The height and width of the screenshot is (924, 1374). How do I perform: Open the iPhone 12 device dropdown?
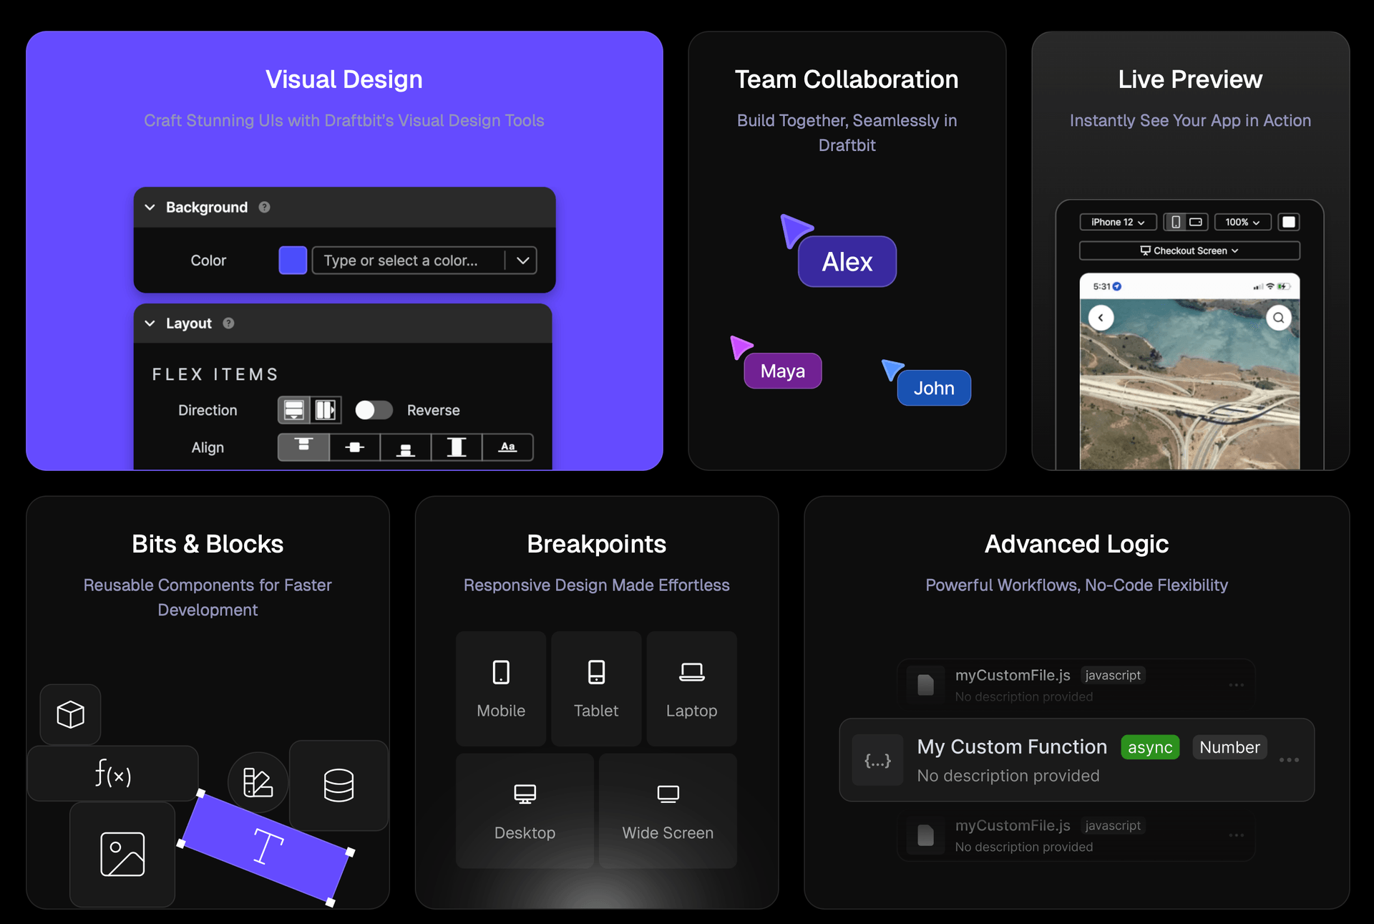1117,223
